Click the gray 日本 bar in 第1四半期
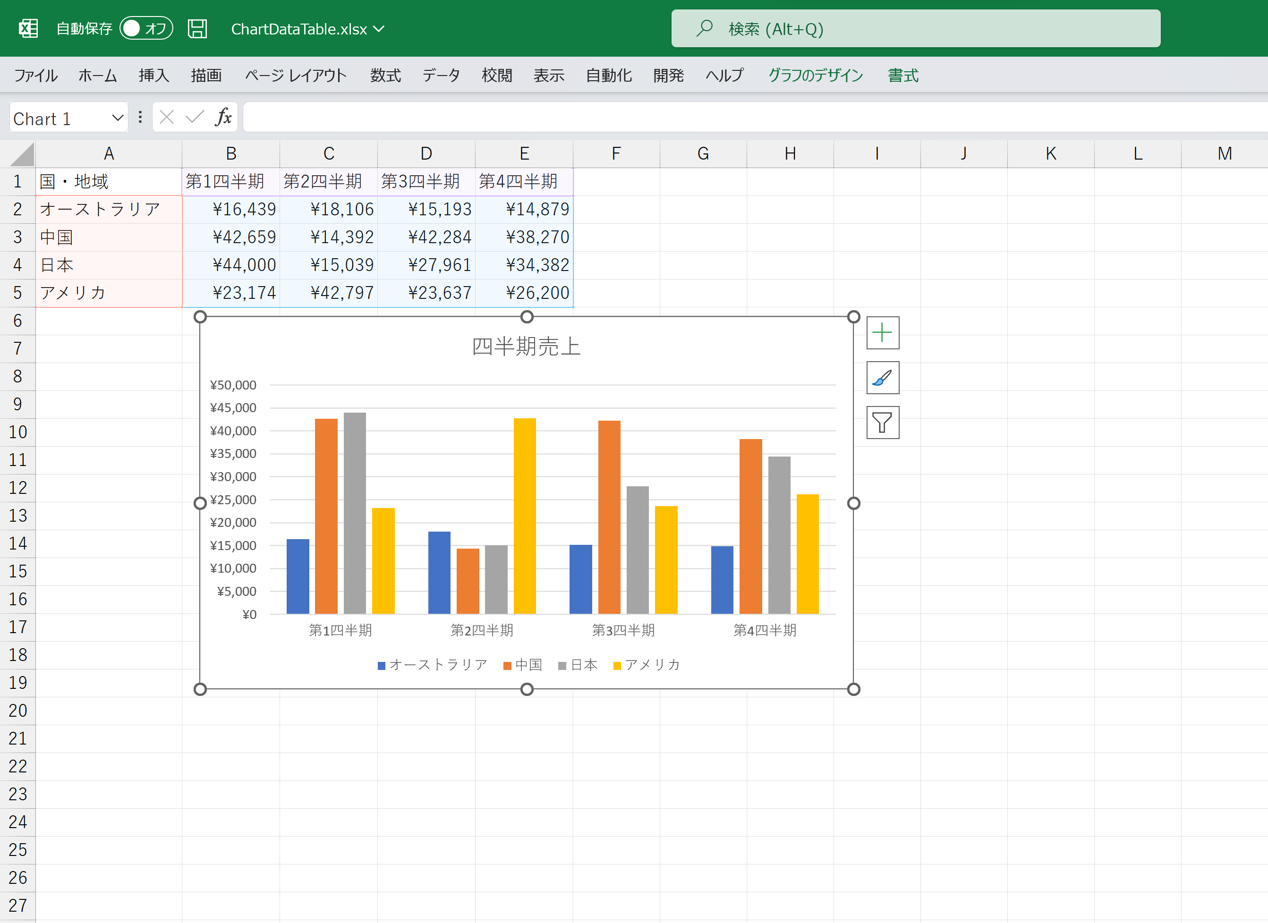Screen dimensions: 1268x923 355,513
